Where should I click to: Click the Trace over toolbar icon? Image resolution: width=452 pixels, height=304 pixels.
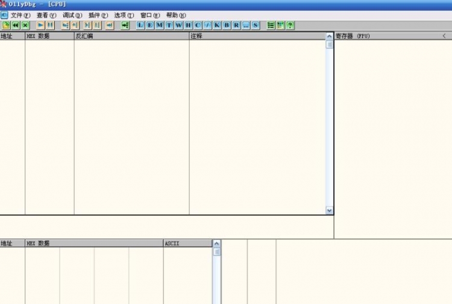coord(97,25)
